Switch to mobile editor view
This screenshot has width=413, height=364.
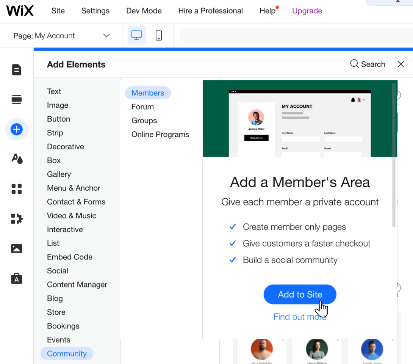click(x=158, y=35)
